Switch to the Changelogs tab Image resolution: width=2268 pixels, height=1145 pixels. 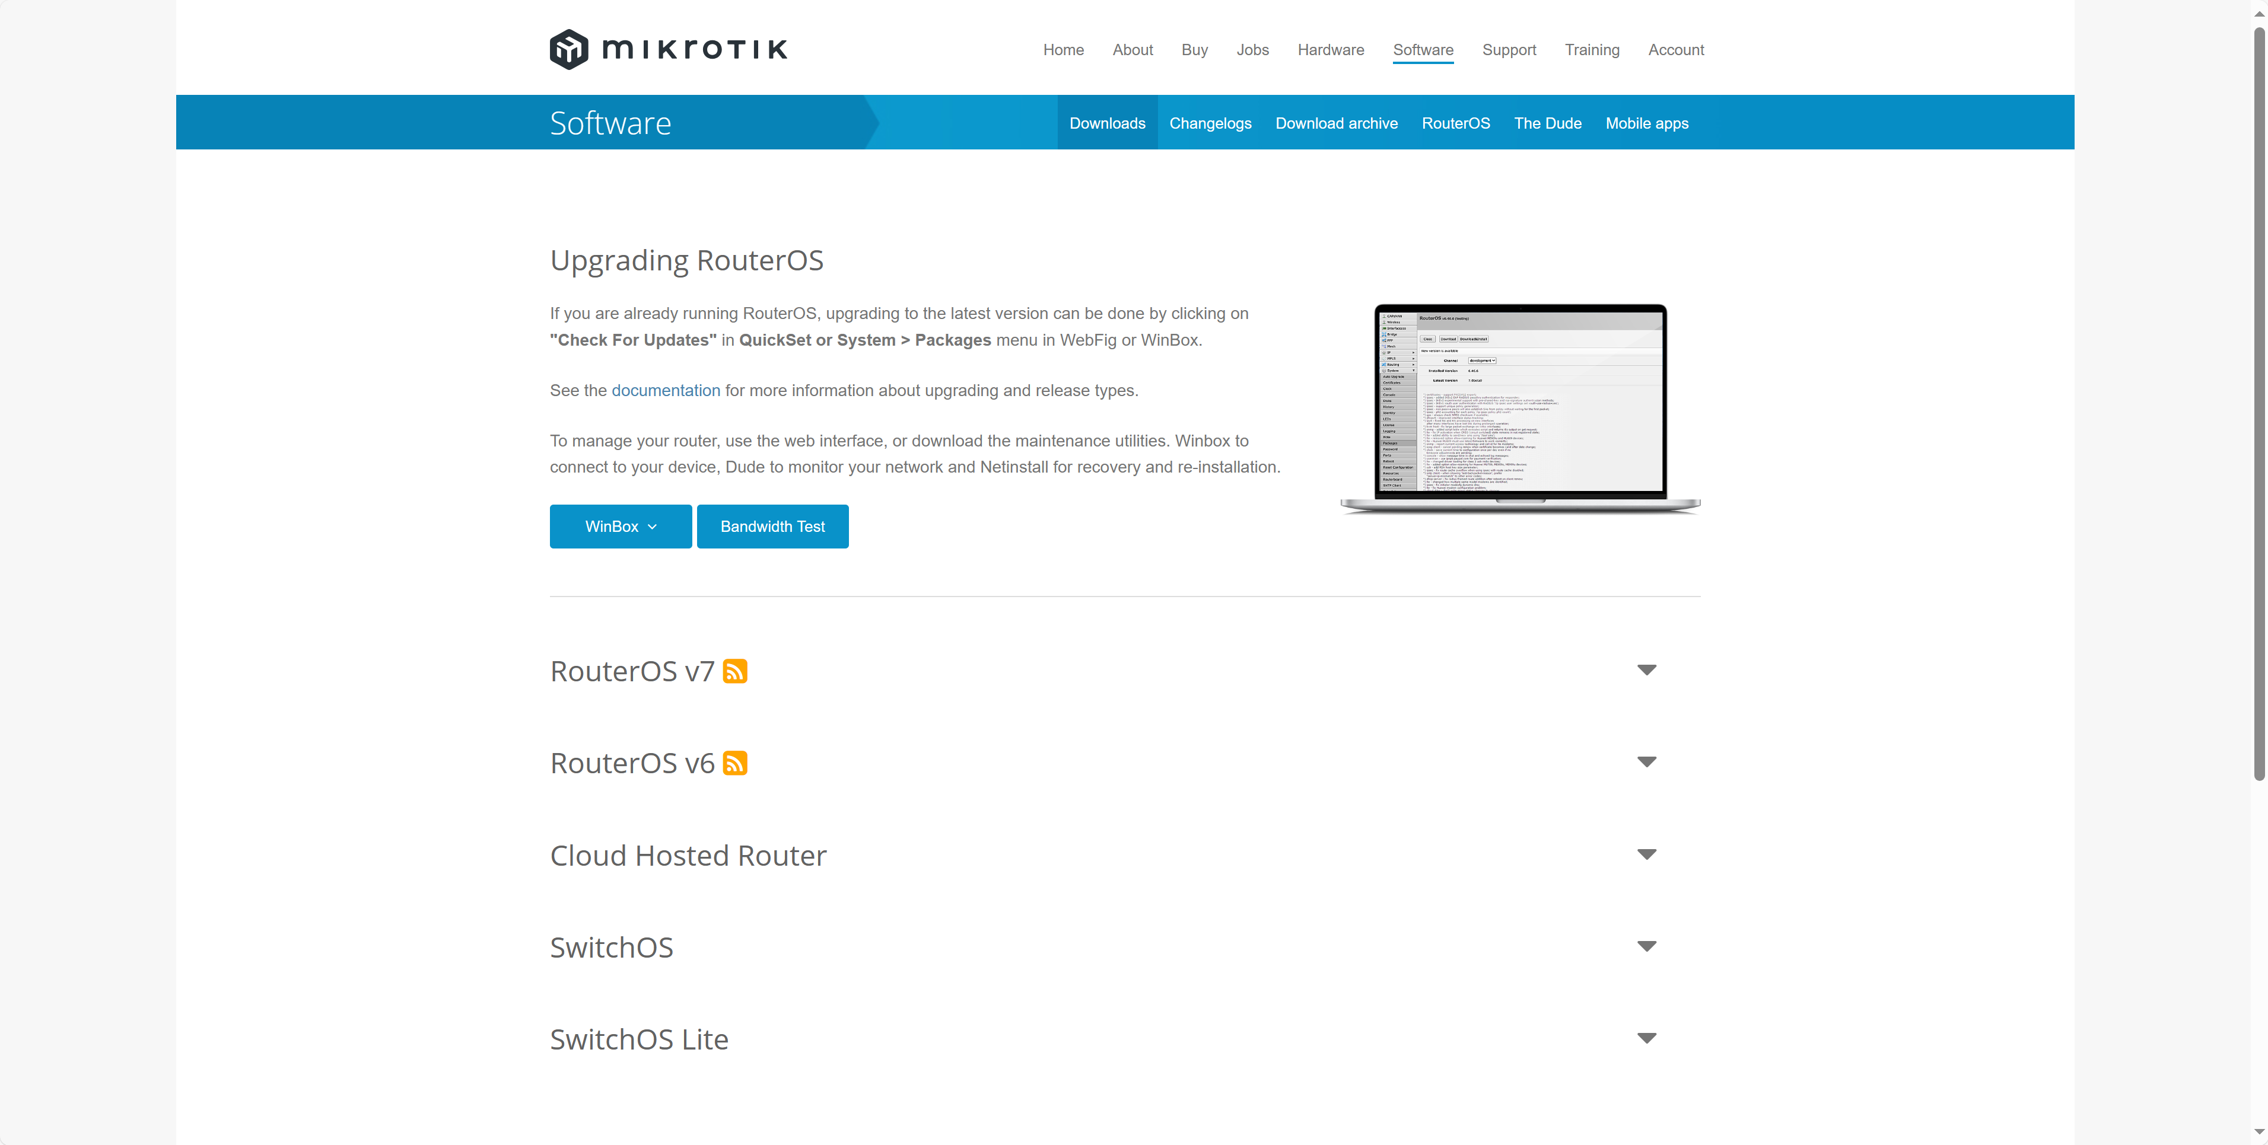click(x=1210, y=123)
